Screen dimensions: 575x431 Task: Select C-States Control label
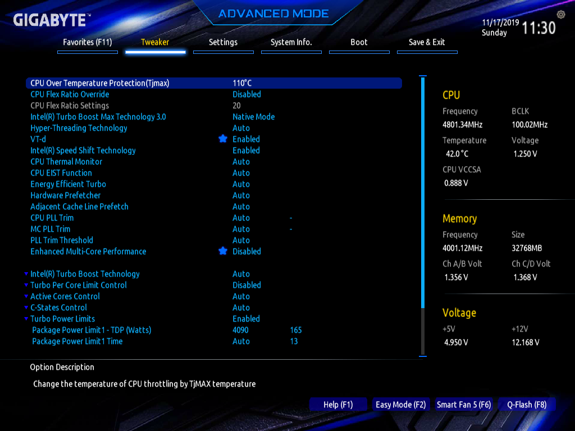point(58,308)
